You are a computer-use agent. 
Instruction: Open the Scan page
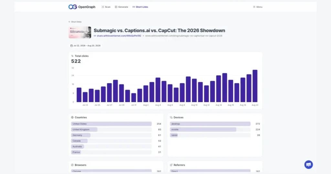pos(106,7)
